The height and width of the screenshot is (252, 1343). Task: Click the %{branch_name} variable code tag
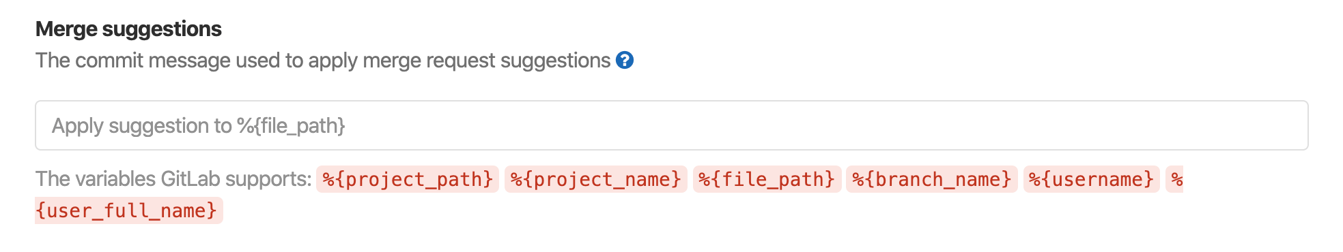click(932, 179)
